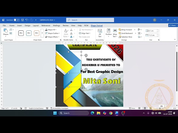Click the 21 words count in status bar
Image resolution: width=178 pixels, height=133 pixels.
point(14,108)
